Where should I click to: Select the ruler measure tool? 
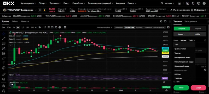(4, 74)
